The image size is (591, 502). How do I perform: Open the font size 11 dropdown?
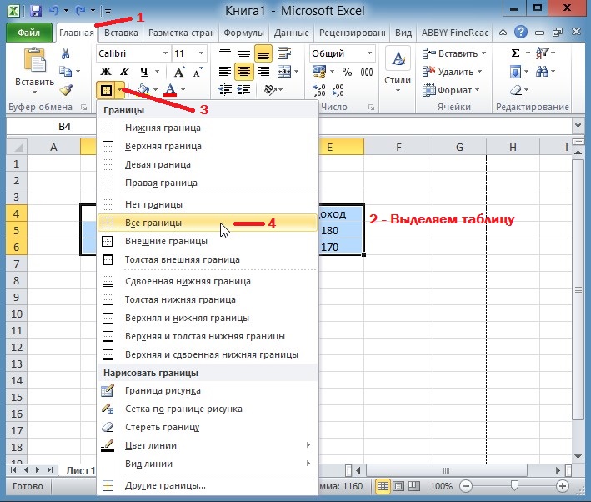[201, 53]
